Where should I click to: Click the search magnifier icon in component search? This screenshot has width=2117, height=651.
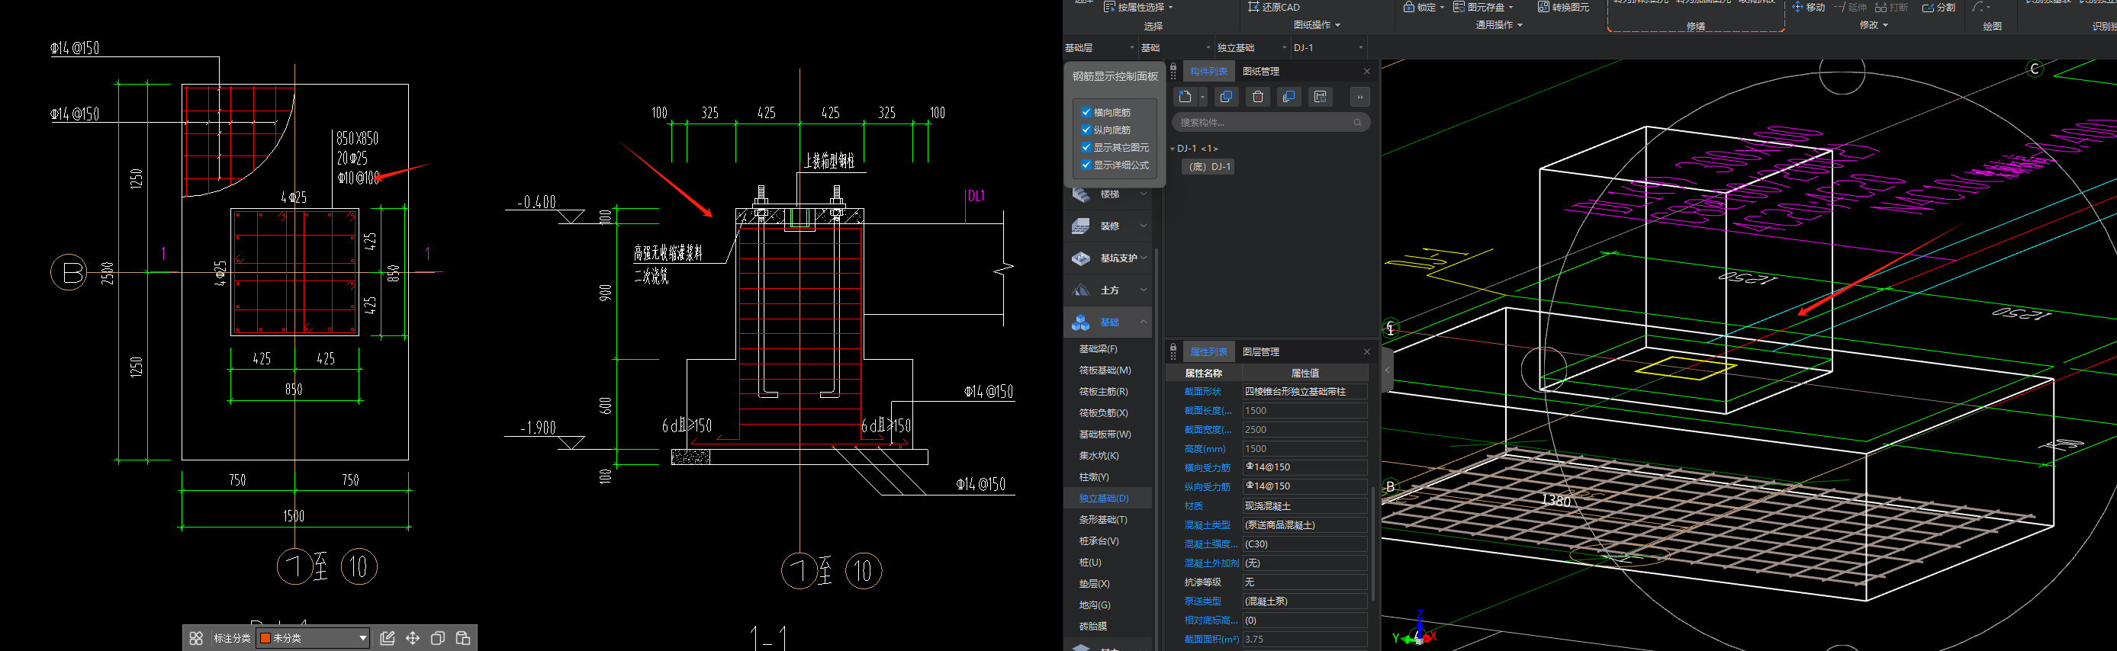[1357, 122]
